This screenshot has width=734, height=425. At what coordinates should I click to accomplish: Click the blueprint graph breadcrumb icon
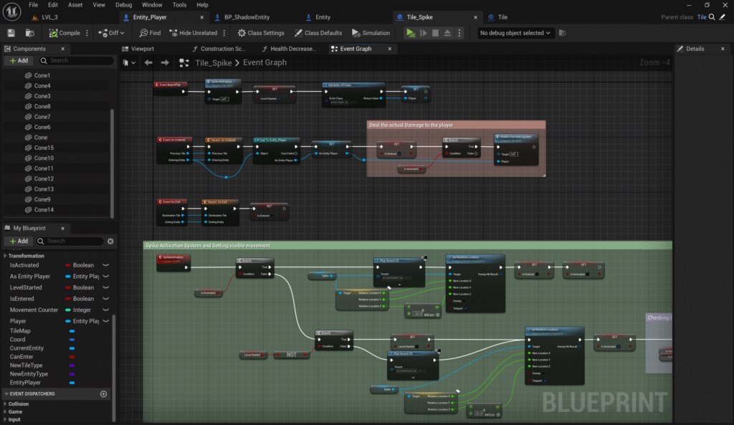tap(184, 63)
